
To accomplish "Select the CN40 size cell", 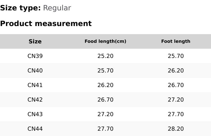I will 35,71.
